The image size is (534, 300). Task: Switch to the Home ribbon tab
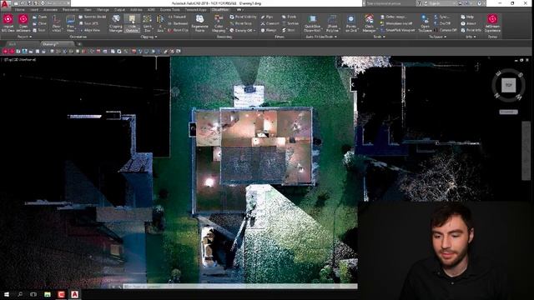19,10
